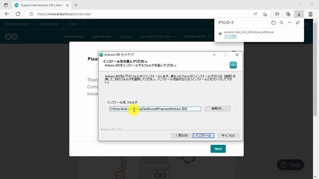
Task: Open tab actions menu icon
Action: coord(6,5)
